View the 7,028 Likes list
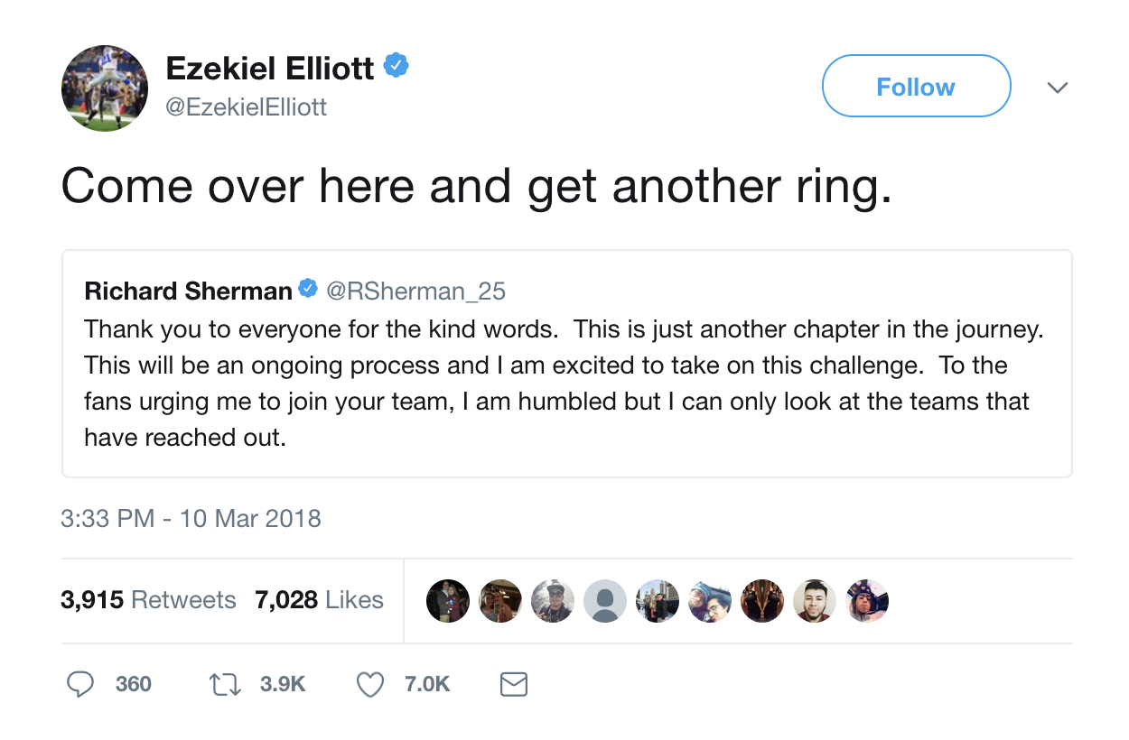Viewport: 1129px width, 740px height. coord(320,600)
